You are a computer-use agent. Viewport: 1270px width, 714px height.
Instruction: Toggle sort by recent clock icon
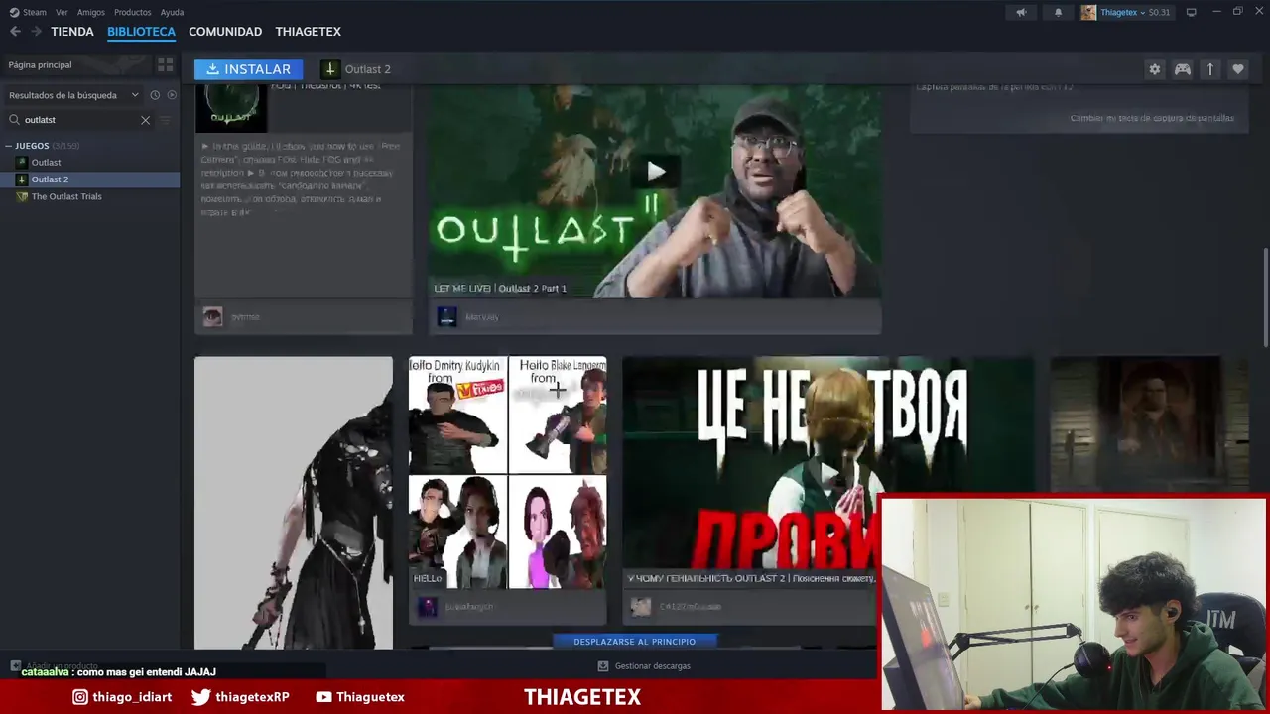pyautogui.click(x=155, y=95)
